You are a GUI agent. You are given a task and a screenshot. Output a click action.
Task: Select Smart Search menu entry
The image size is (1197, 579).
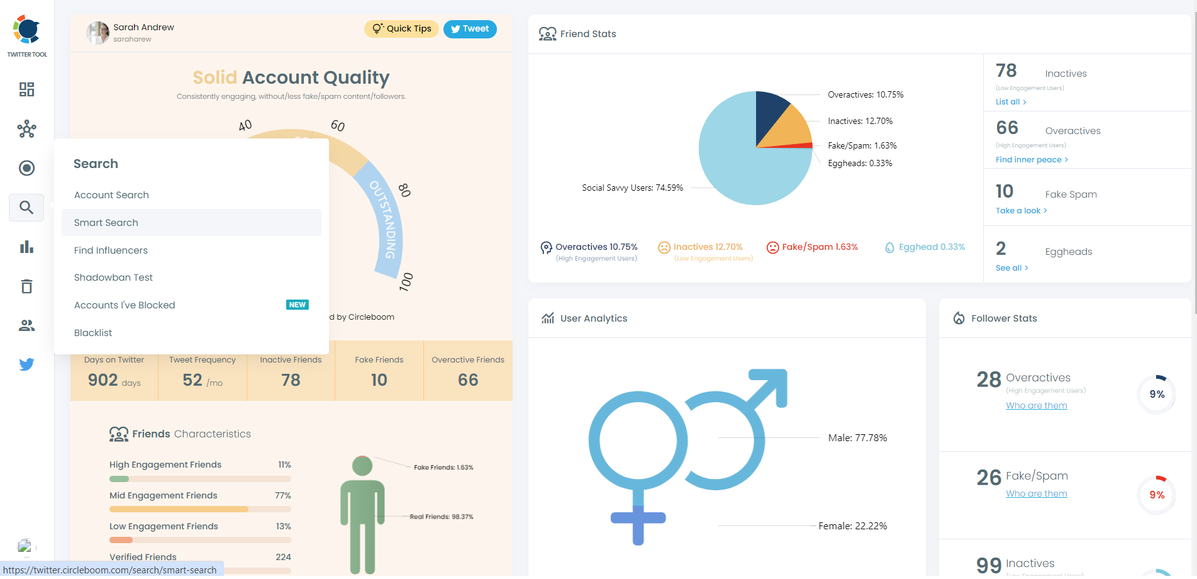click(x=106, y=223)
